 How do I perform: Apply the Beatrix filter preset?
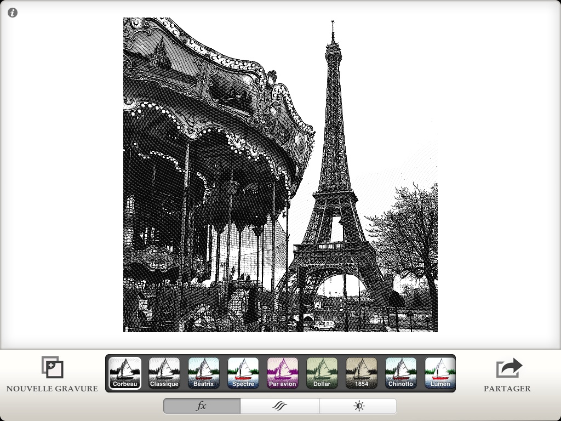click(204, 373)
